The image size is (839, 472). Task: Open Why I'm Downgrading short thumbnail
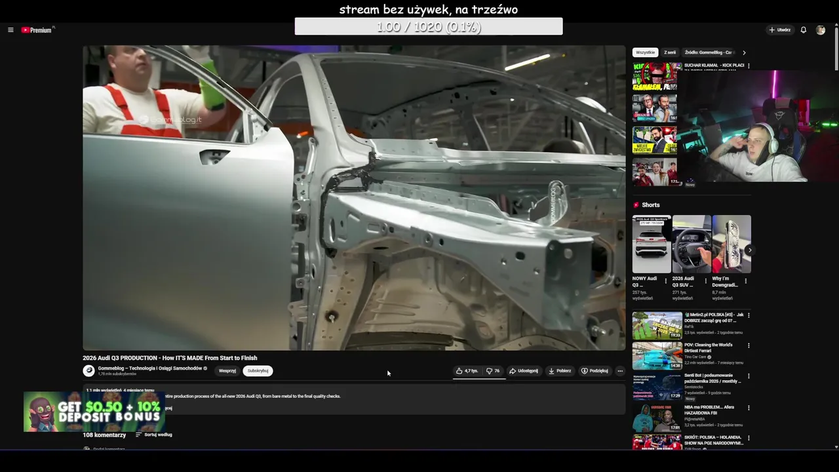(732, 244)
